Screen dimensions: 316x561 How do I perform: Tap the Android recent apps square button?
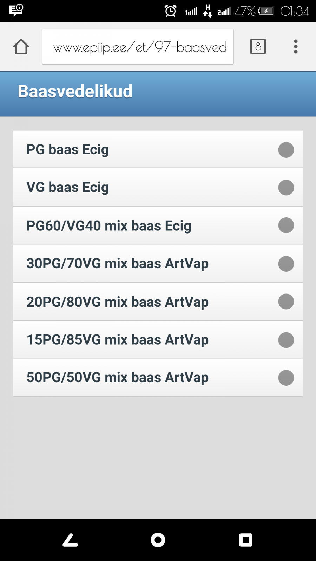[x=246, y=540]
